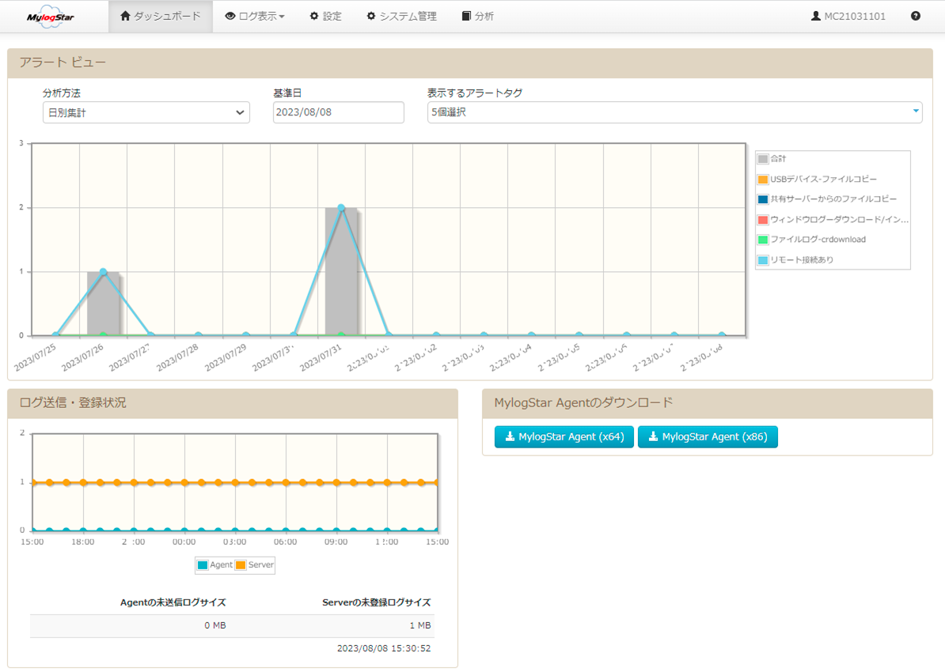This screenshot has width=945, height=672.
Task: Click the 基準日 label
Action: point(287,93)
